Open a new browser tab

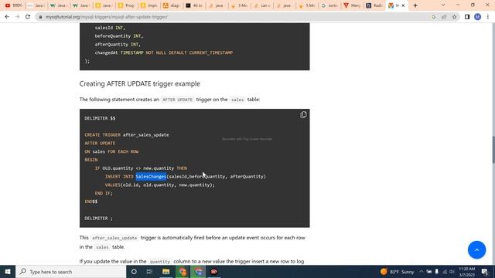click(x=415, y=5)
